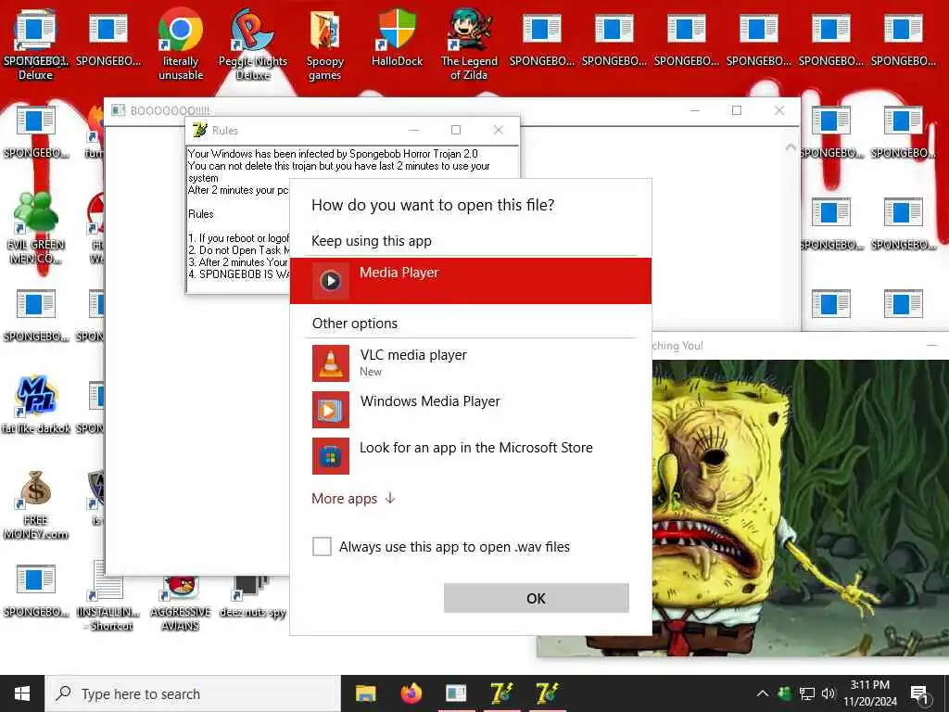The image size is (949, 712).
Task: Click the second 7-icon trojan taskbar item
Action: 547,693
